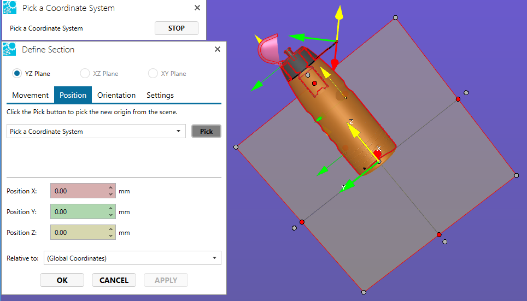Click the green Y axis arrow near bottle base

click(x=347, y=185)
